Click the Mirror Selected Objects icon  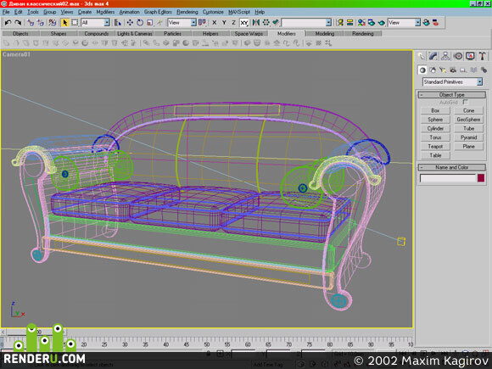pos(255,23)
